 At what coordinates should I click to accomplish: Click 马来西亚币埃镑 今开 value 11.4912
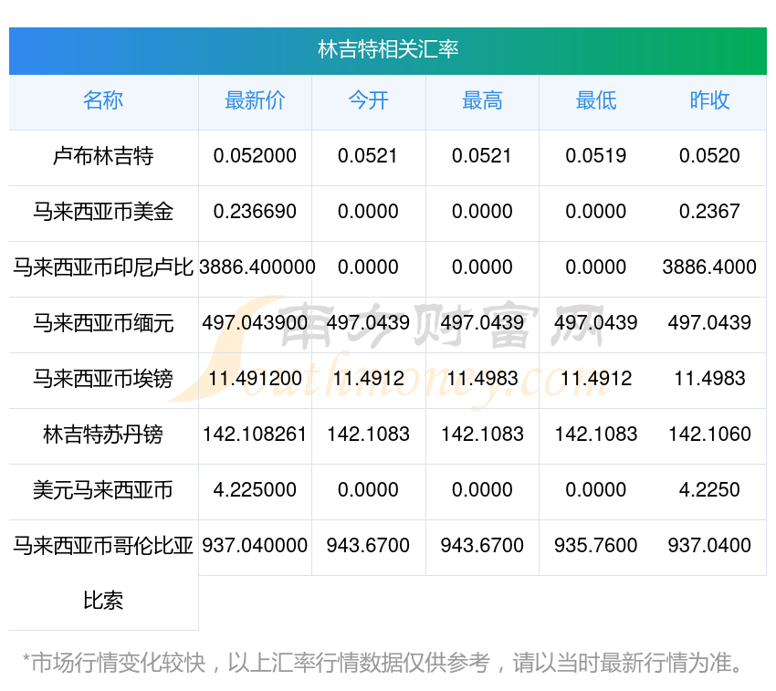point(368,379)
